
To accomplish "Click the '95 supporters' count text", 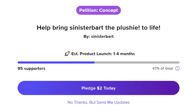I will pyautogui.click(x=32, y=69).
